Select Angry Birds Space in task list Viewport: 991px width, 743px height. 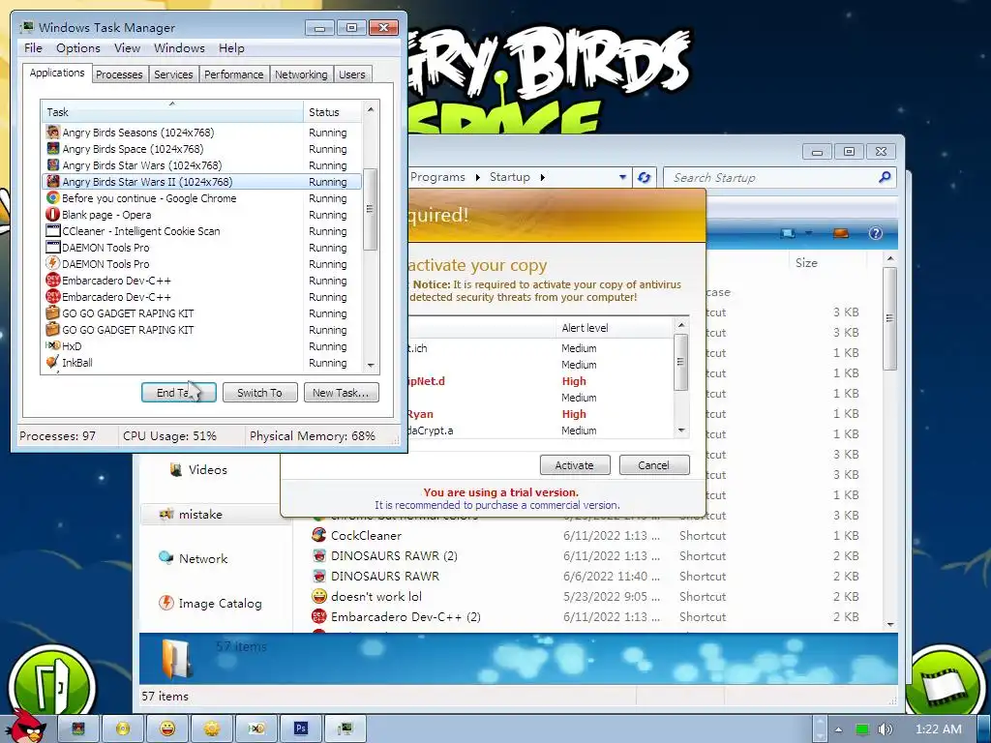pyautogui.click(x=133, y=149)
